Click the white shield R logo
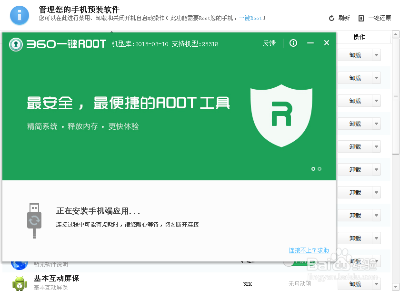This screenshot has width=400, height=291. 281,115
